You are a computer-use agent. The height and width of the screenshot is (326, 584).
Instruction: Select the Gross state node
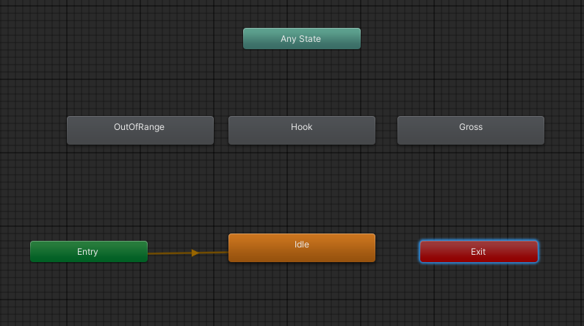tap(471, 130)
